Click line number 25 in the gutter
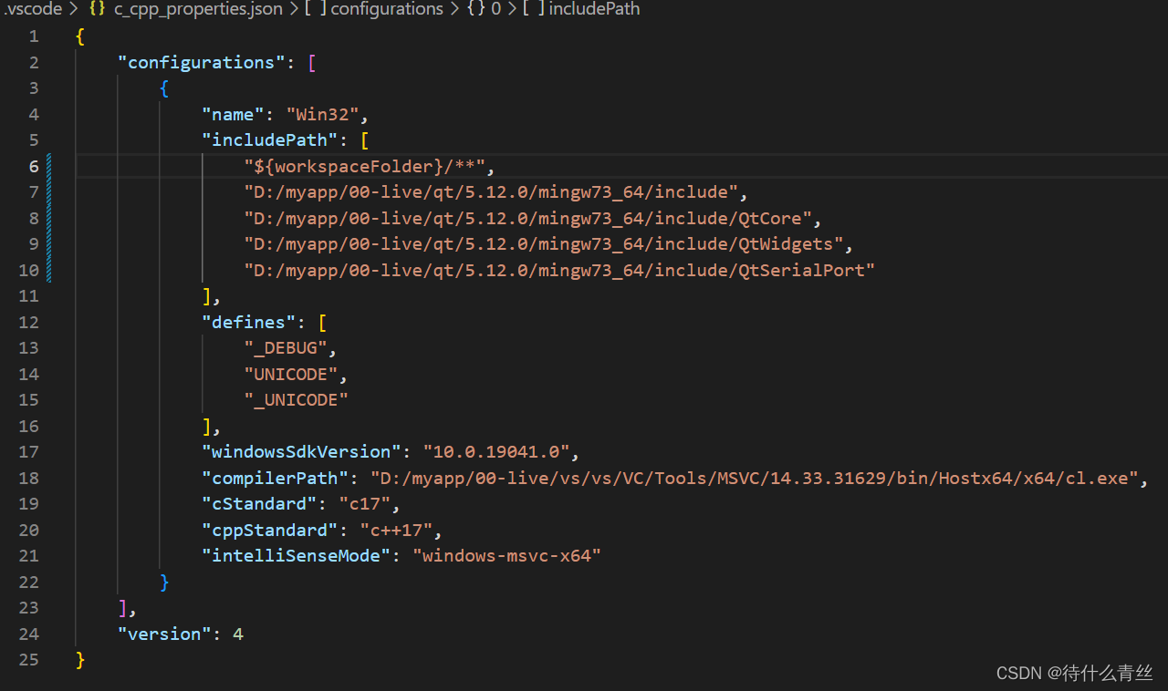The width and height of the screenshot is (1168, 691). point(29,659)
